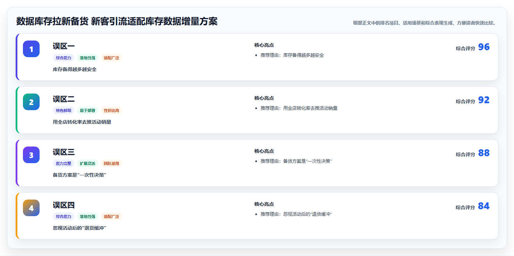Viewport: 514px width, 256px height.
Task: Click 综合评分 label beside score 88
Action: pyautogui.click(x=465, y=155)
